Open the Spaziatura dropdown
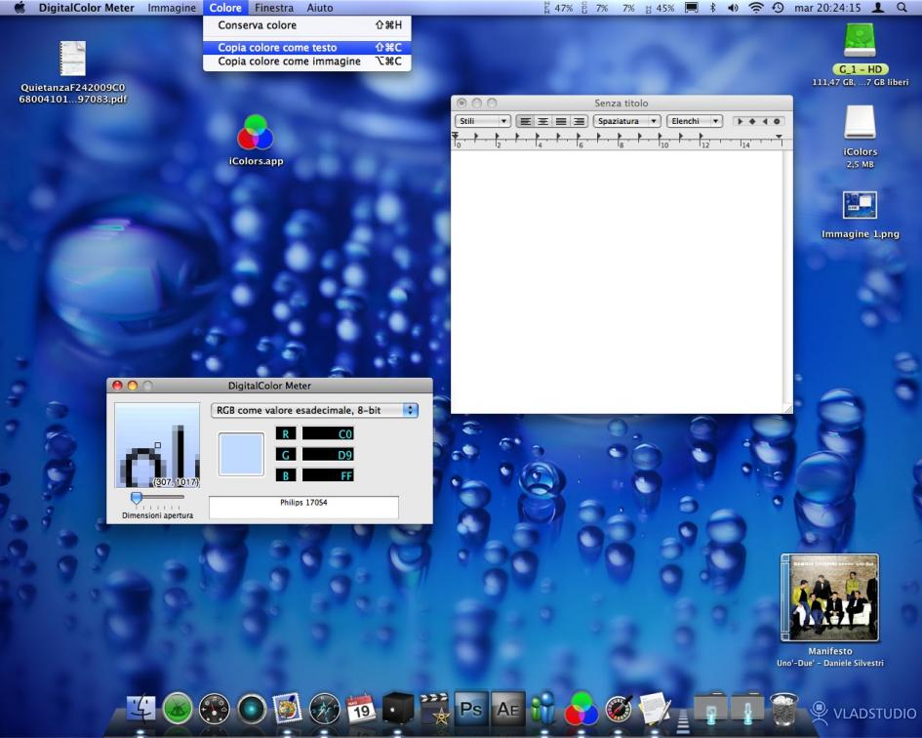 pyautogui.click(x=626, y=121)
